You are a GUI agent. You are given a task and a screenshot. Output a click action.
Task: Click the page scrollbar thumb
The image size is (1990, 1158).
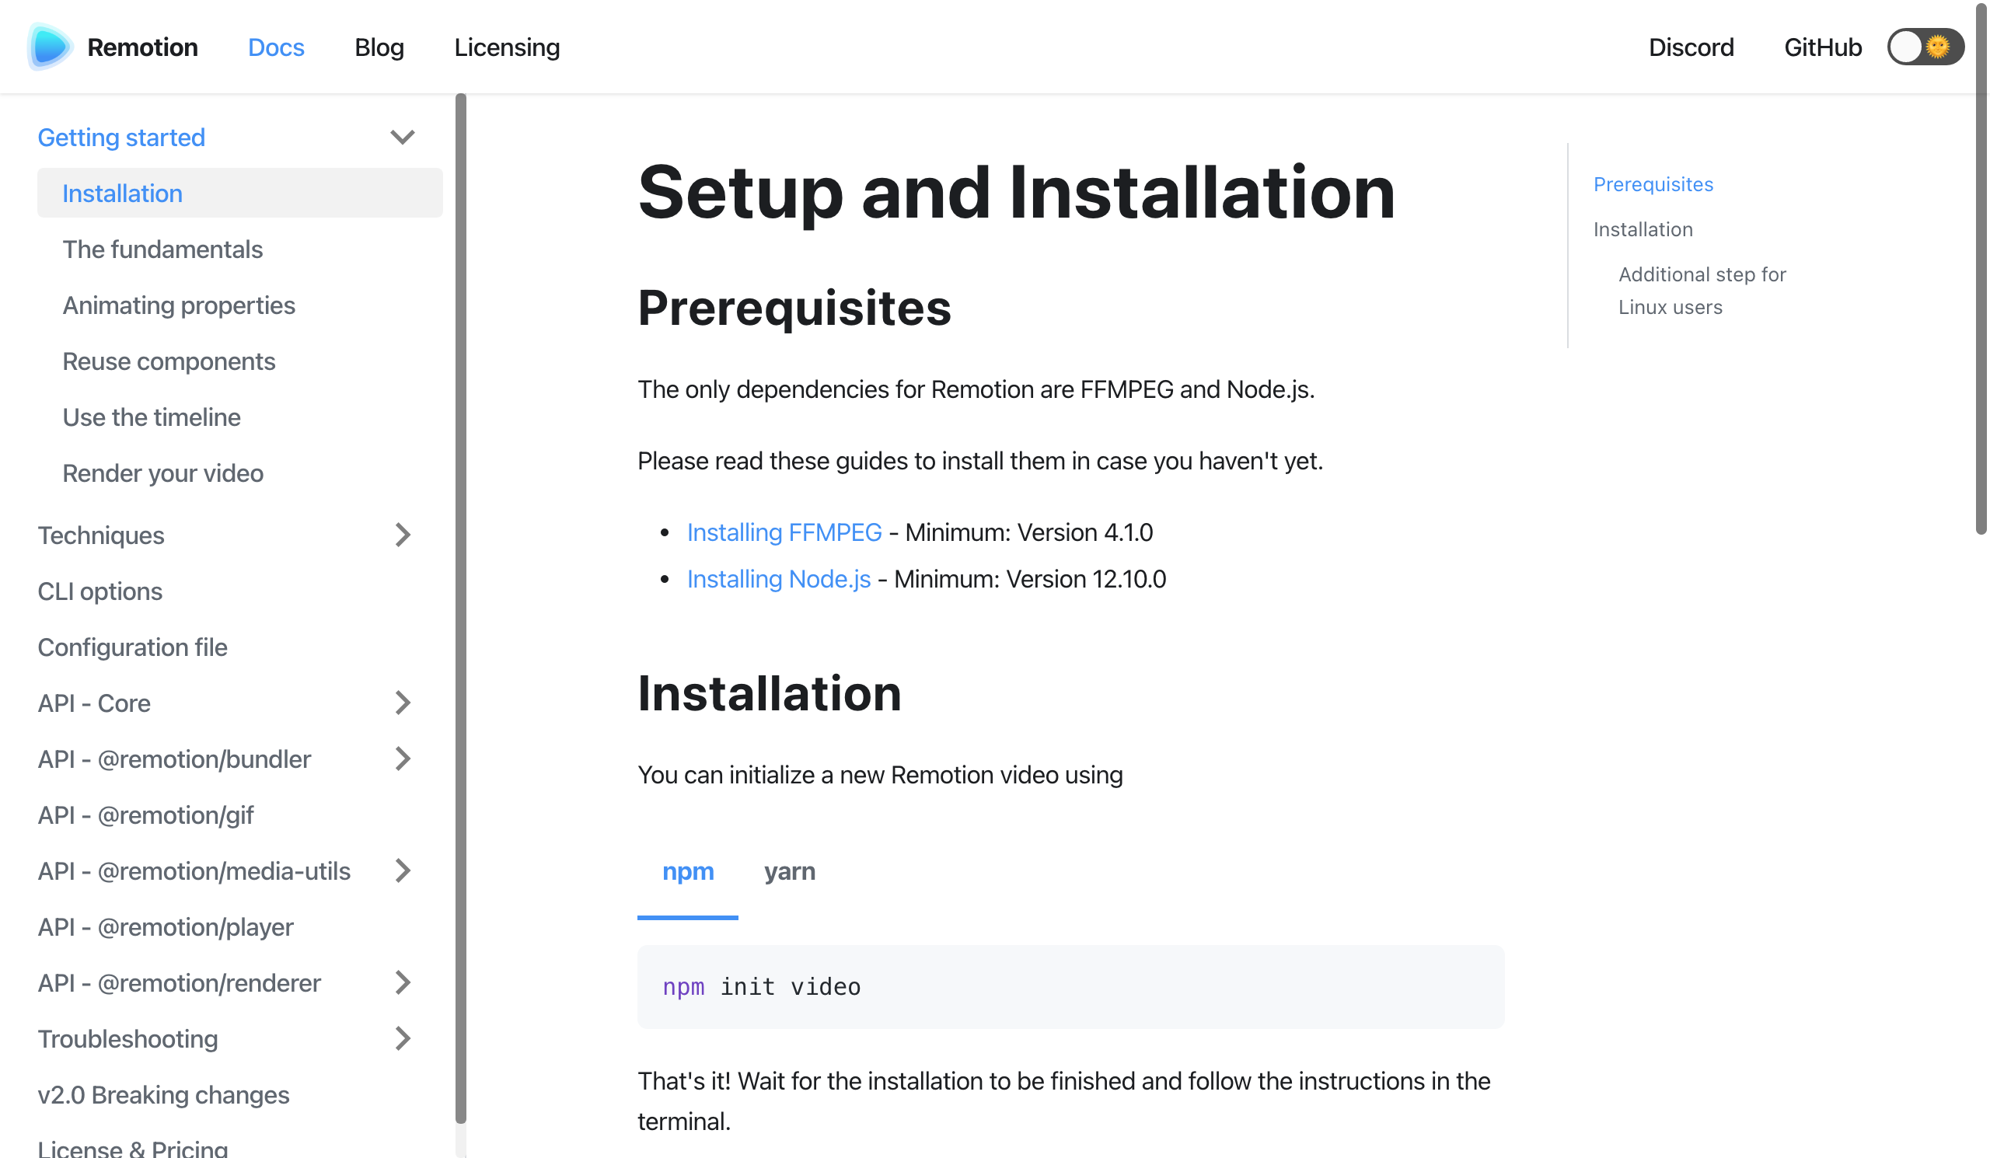click(1981, 268)
